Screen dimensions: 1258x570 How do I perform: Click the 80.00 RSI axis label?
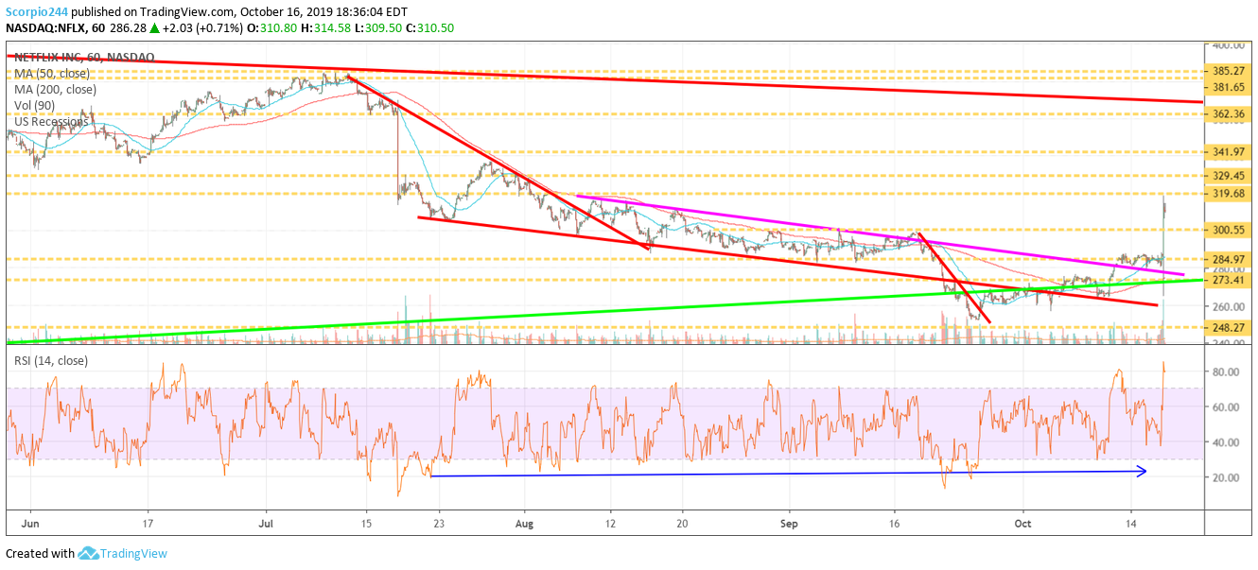pyautogui.click(x=1226, y=372)
